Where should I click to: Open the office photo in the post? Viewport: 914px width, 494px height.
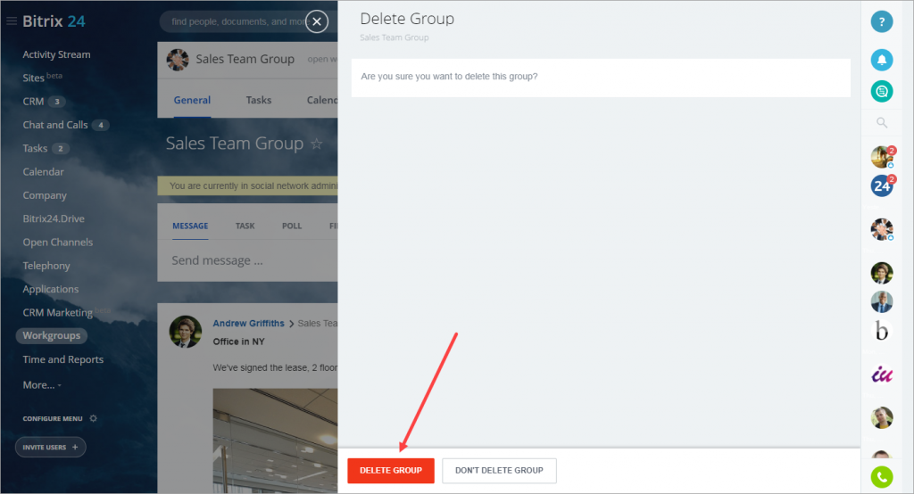click(275, 441)
